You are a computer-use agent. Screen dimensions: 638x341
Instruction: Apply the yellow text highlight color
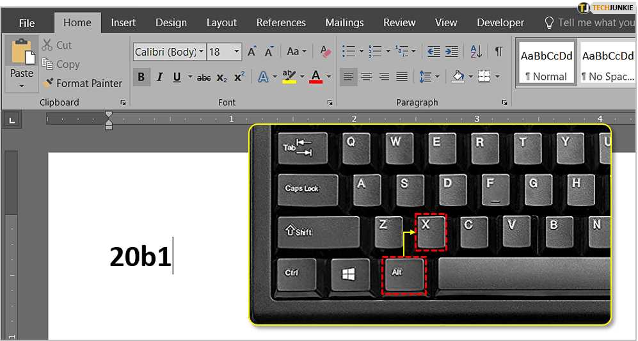[x=289, y=77]
